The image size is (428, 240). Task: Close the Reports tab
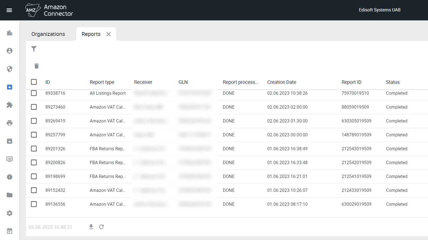[108, 34]
